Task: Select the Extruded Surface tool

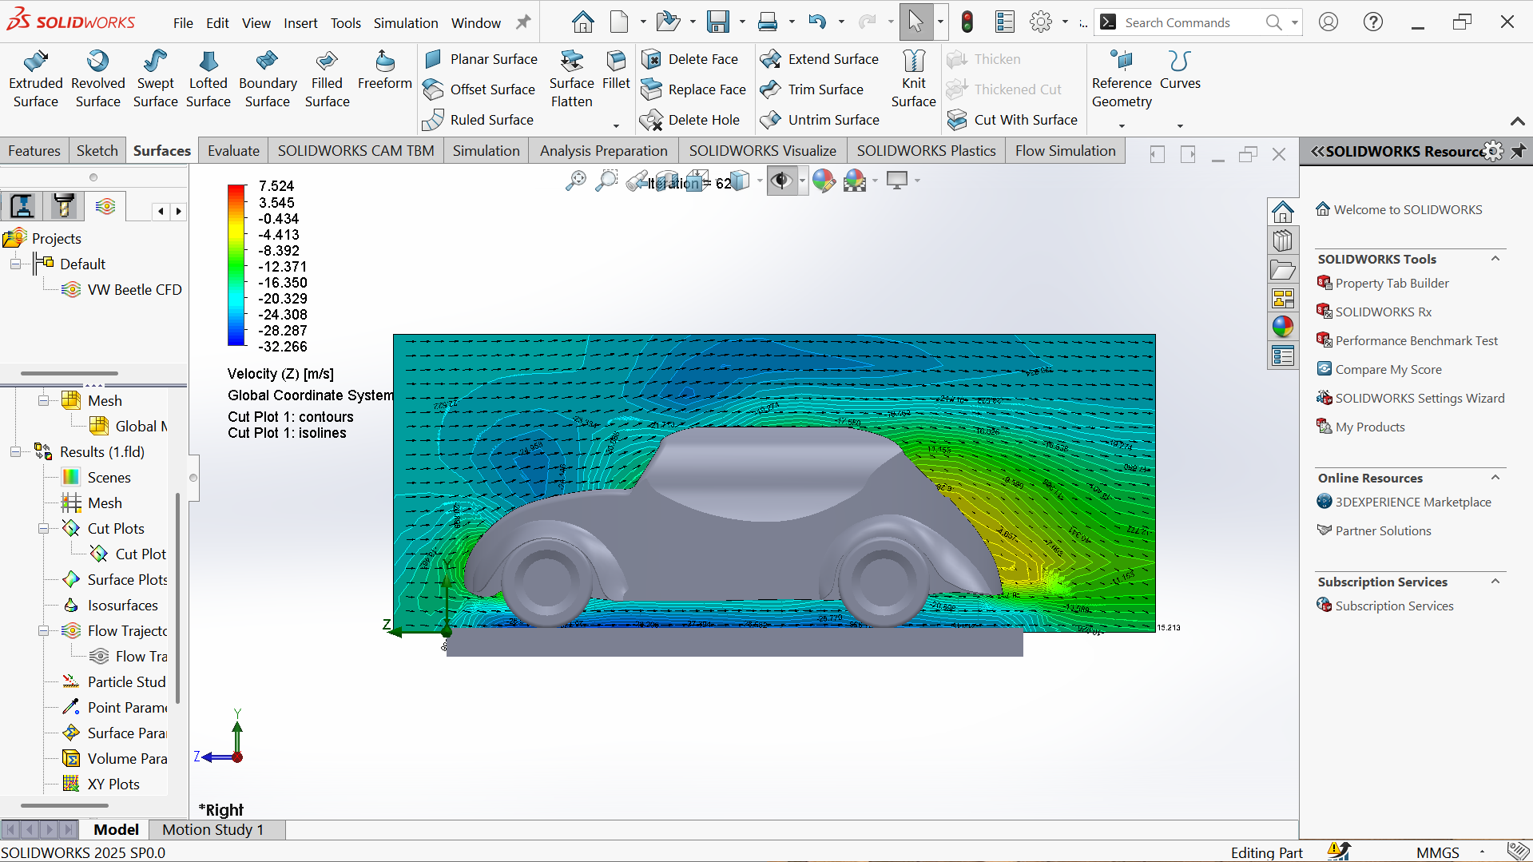Action: point(36,79)
